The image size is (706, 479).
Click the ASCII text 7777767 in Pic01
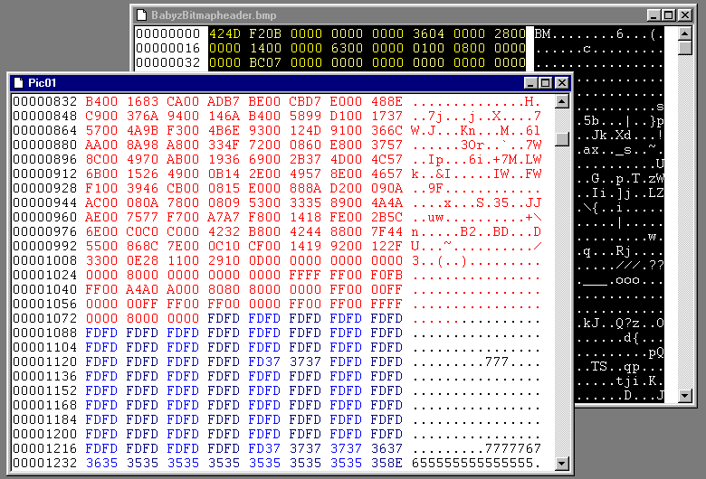(513, 448)
